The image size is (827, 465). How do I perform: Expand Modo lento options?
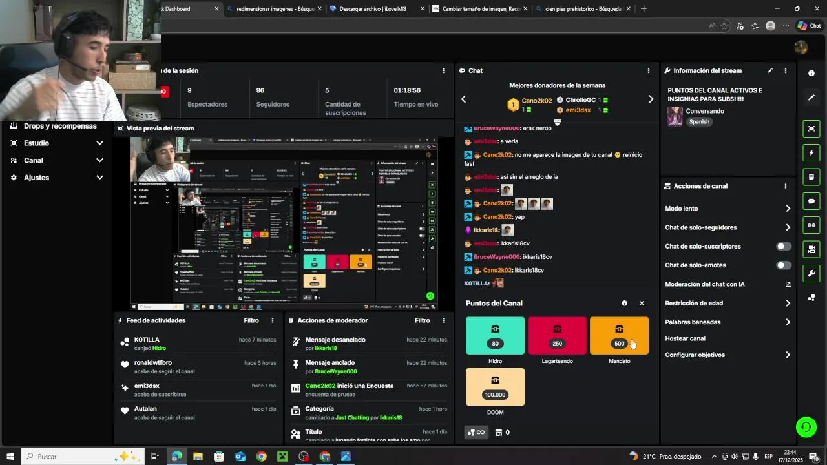tap(788, 208)
